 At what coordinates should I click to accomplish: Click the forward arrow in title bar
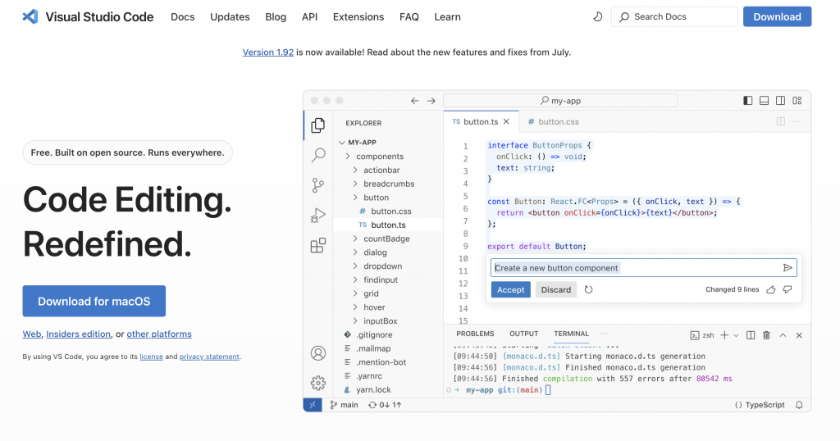point(431,101)
